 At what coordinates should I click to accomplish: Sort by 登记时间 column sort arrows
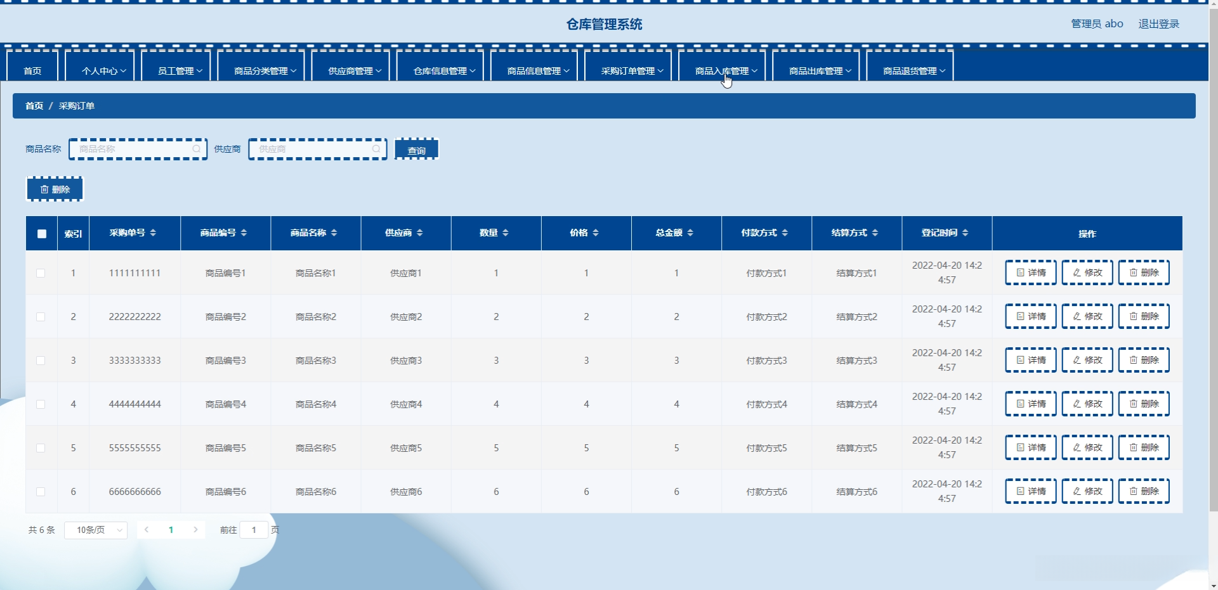tap(965, 233)
